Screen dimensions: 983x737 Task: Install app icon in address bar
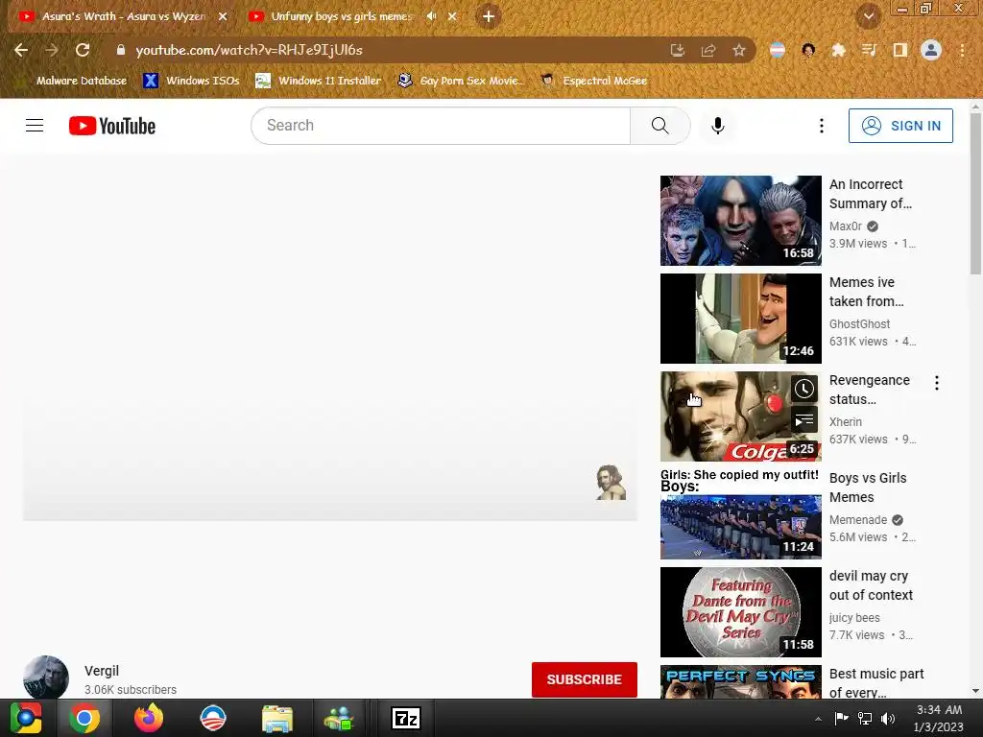677,50
